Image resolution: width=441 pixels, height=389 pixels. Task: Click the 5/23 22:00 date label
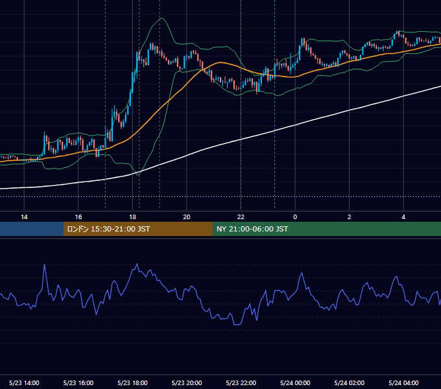[241, 383]
